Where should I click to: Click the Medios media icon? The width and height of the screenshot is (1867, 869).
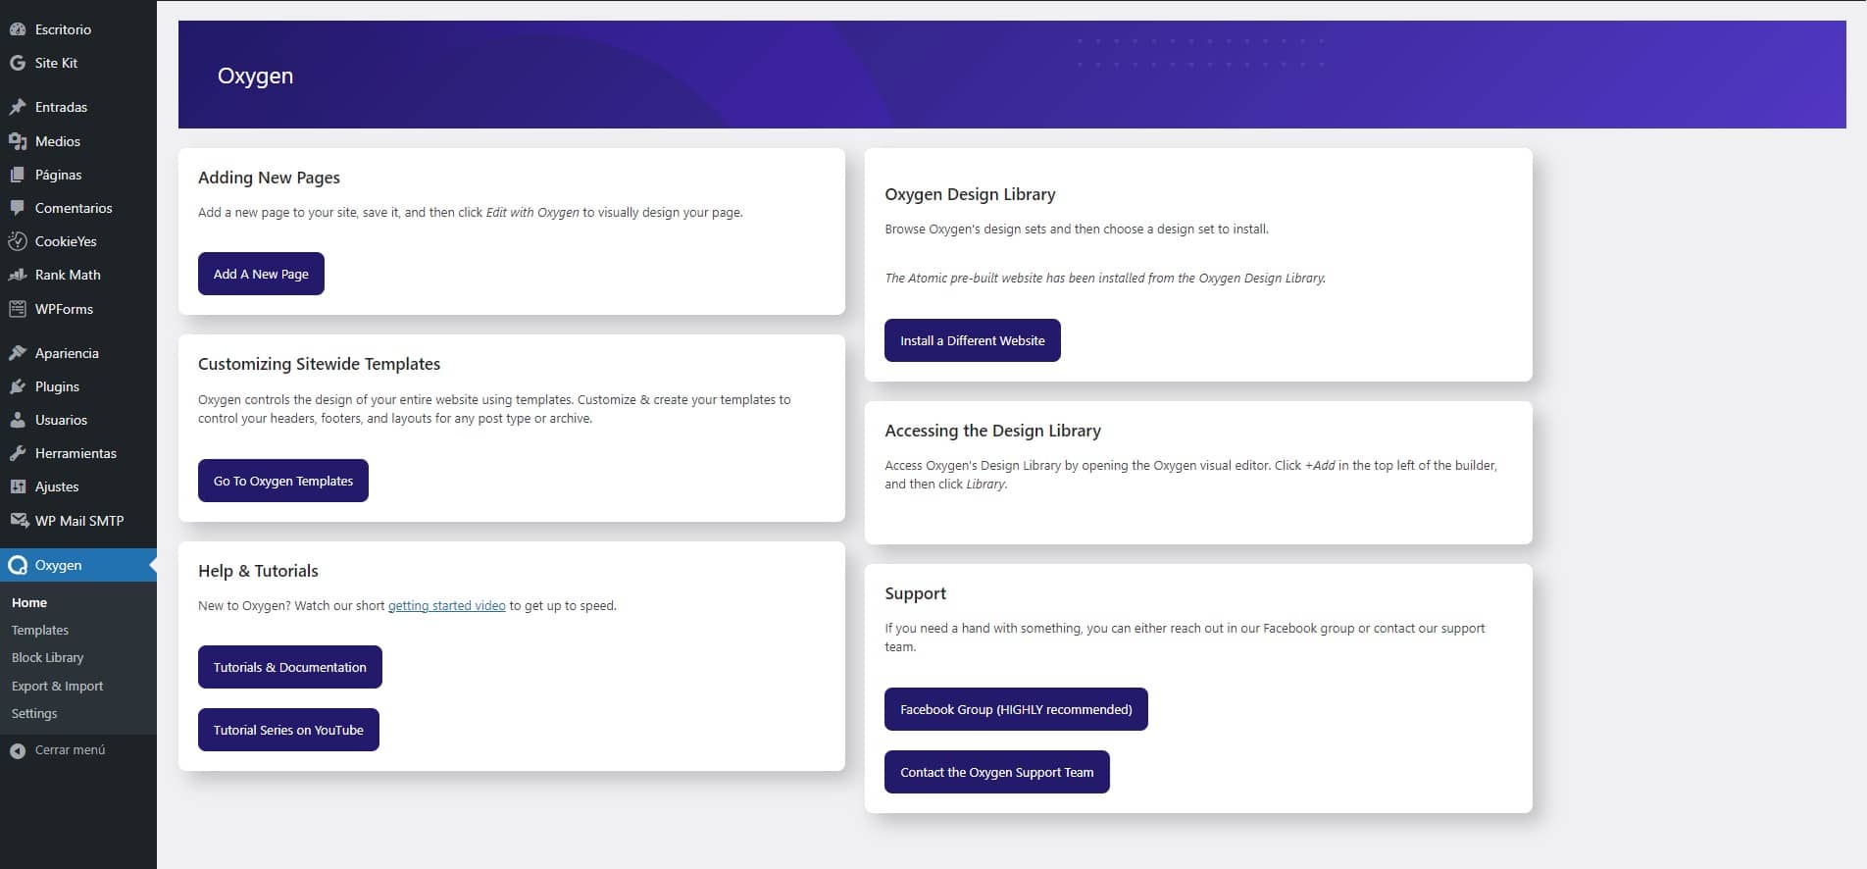(x=18, y=141)
